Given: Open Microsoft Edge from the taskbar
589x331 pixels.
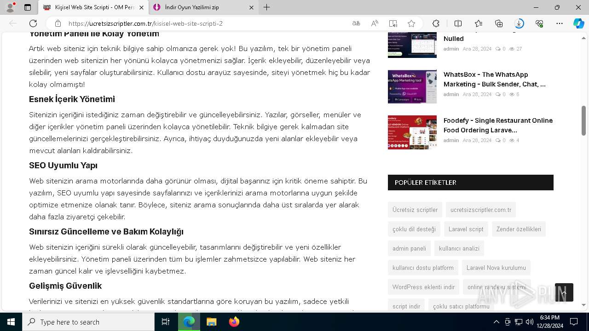Looking at the screenshot, I should tap(189, 322).
